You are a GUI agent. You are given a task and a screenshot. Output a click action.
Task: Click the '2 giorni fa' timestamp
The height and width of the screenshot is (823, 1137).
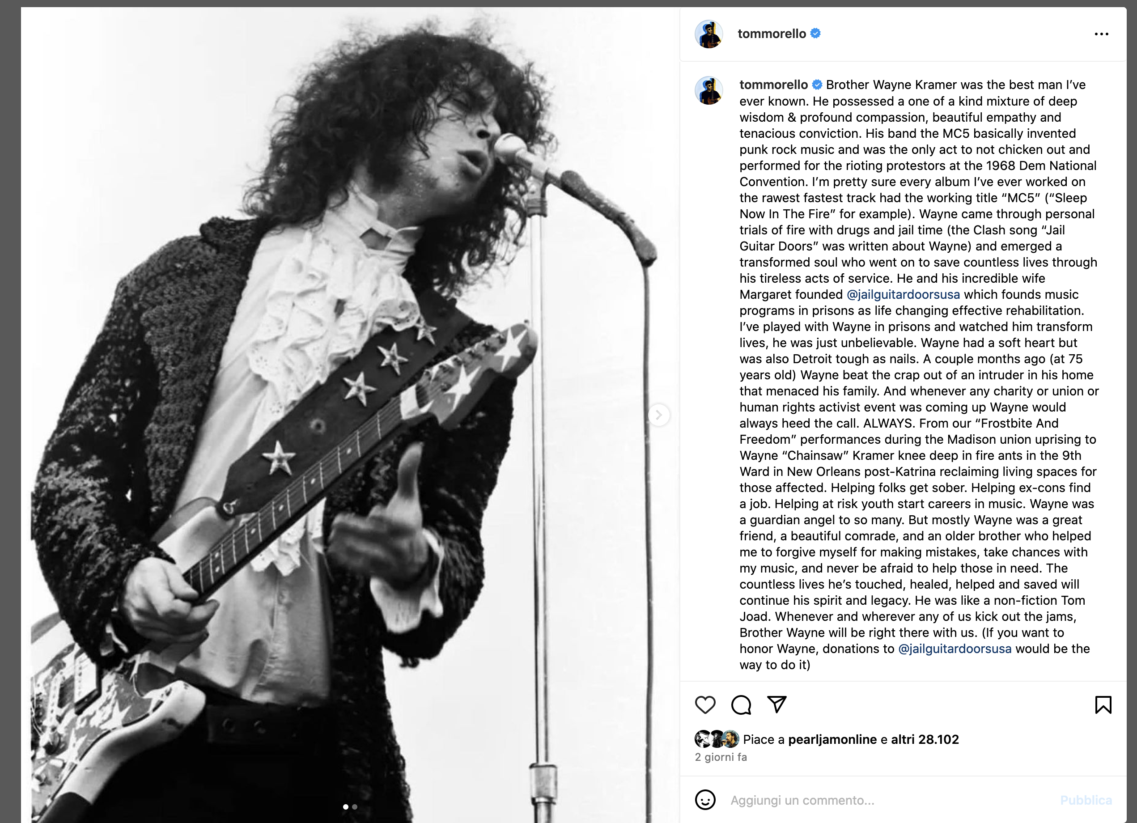click(x=721, y=757)
